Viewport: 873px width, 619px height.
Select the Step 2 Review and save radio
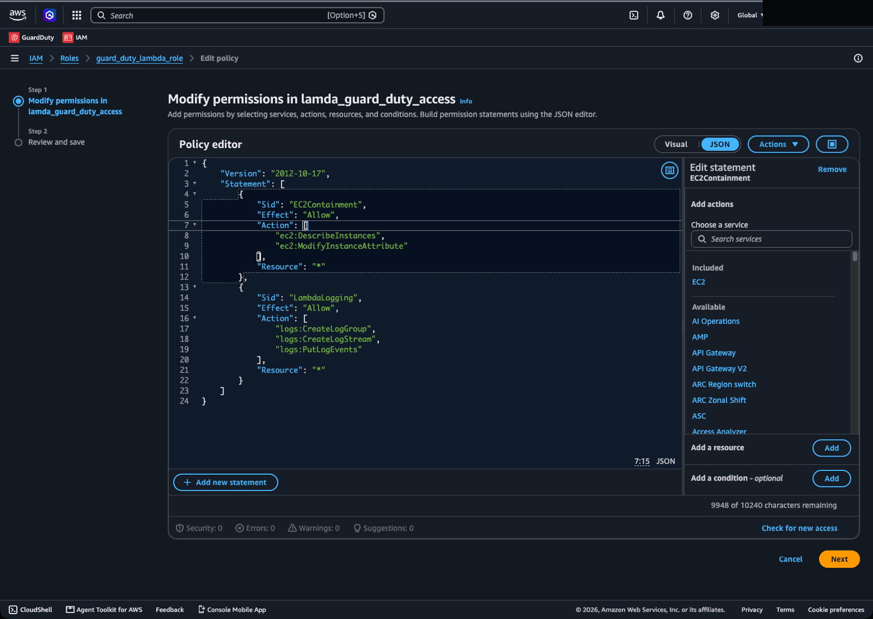coord(18,143)
